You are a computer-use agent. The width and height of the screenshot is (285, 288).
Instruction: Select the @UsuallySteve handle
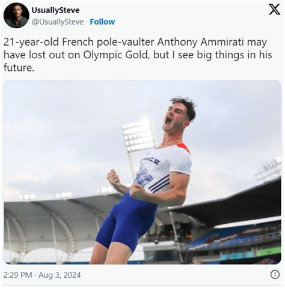58,22
